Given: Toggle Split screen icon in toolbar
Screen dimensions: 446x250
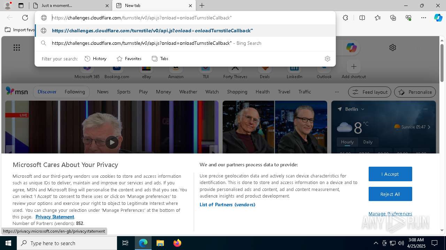Looking at the screenshot, I should (x=362, y=18).
